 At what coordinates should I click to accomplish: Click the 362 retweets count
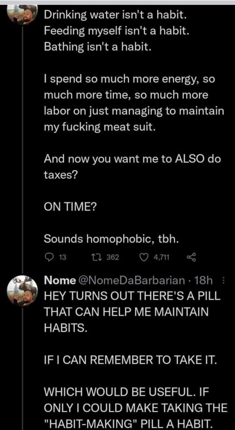[x=113, y=258]
